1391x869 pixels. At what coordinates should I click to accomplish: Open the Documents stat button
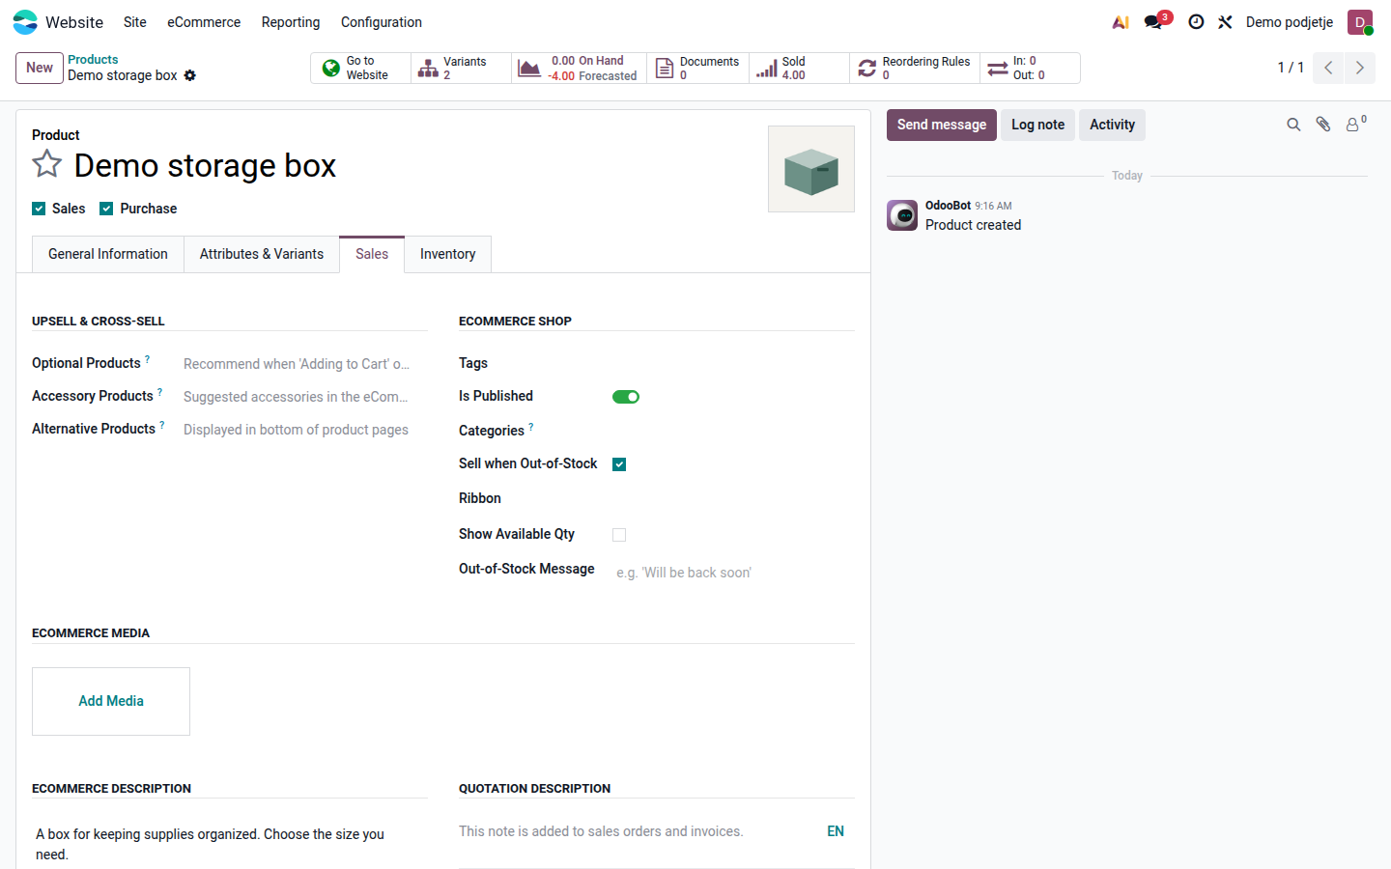pos(698,68)
